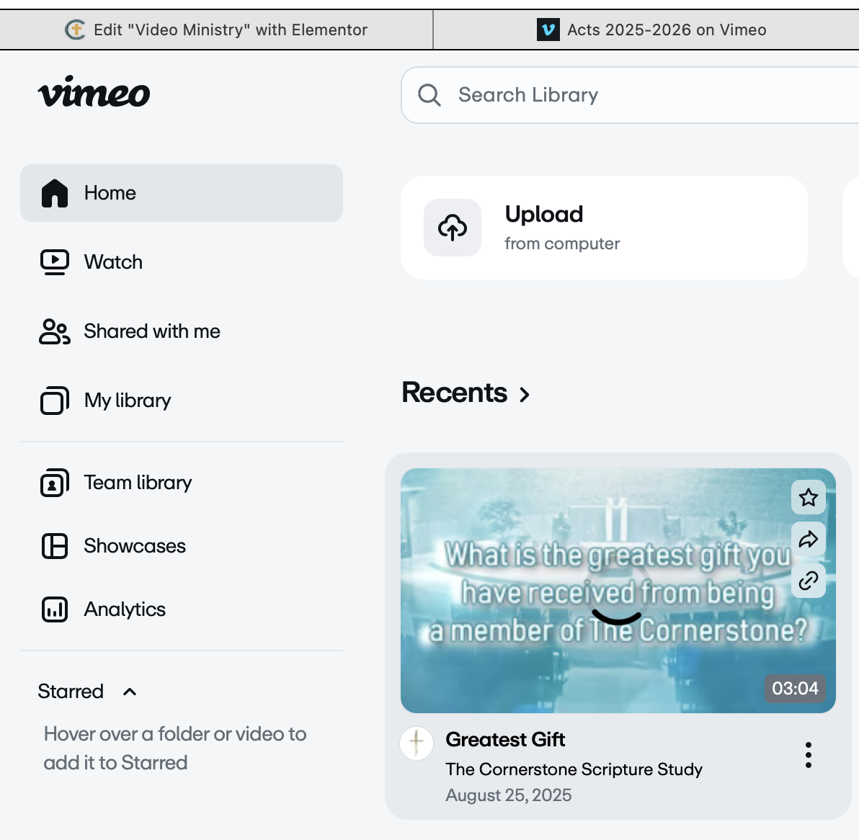Click "from computer" subtitle text

[562, 243]
